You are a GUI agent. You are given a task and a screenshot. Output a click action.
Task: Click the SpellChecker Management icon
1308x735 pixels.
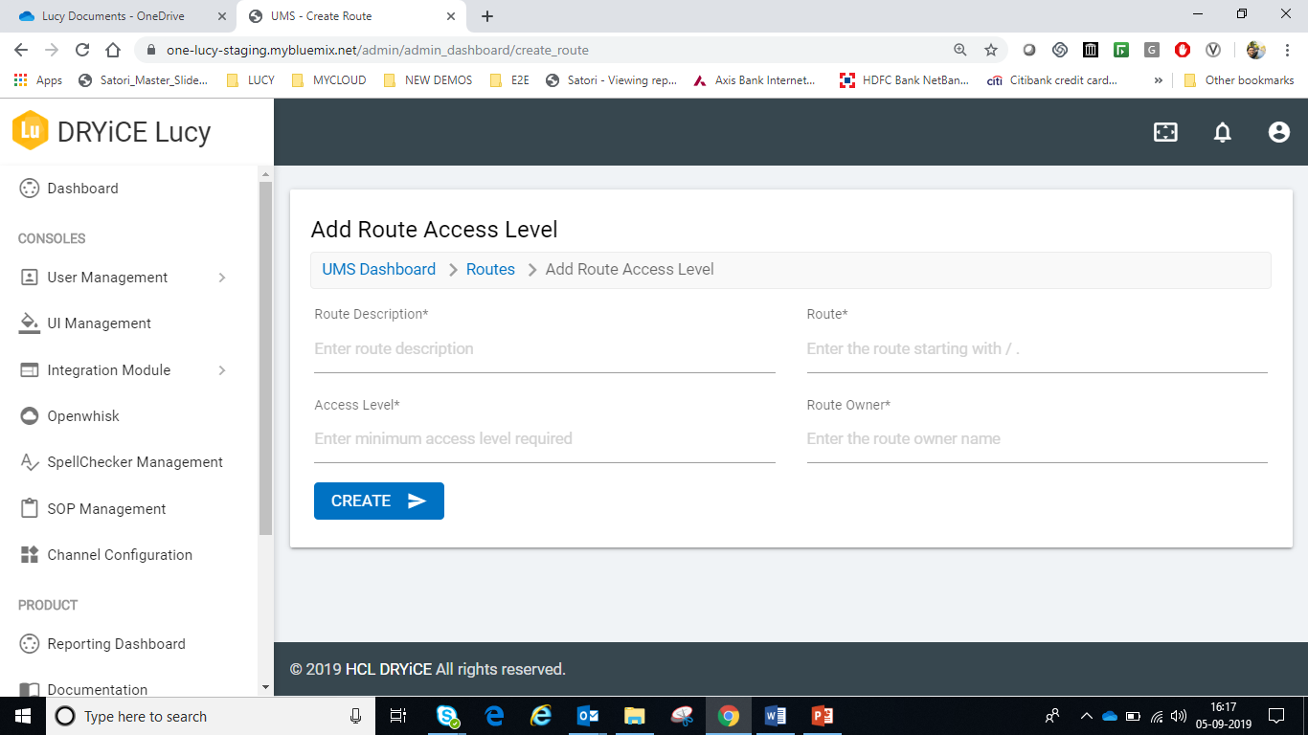(30, 462)
